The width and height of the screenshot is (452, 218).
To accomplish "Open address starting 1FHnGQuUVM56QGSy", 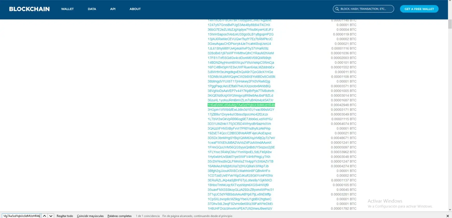I will point(241,147).
